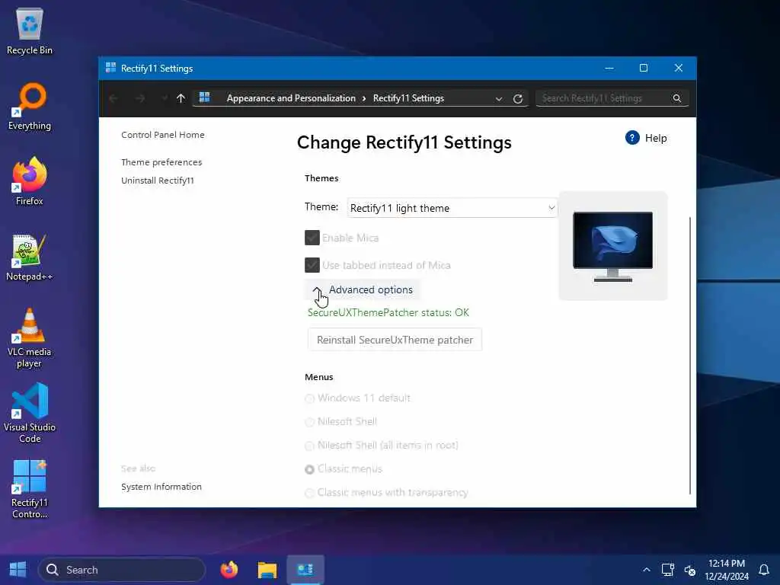Screen dimensions: 780x585
Task: Click the Control Panel icon in the address bar
Action: click(204, 97)
